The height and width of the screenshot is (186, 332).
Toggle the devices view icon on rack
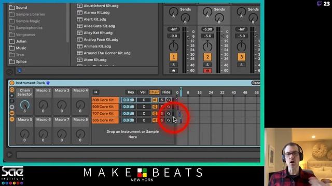click(x=12, y=119)
